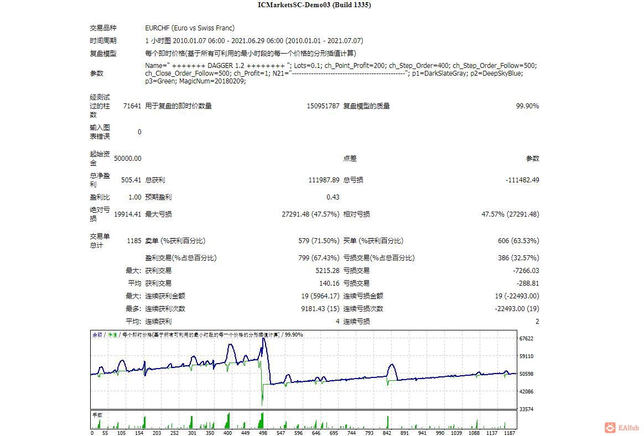Click the parameters text starting 'Name=" +++++++ DAGGER 1.2'
The width and height of the screenshot is (644, 436).
tap(341, 73)
